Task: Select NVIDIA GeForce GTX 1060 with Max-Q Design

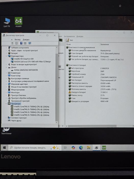Action: click(x=32, y=62)
